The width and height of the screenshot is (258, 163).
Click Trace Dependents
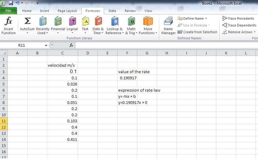pos(239,25)
